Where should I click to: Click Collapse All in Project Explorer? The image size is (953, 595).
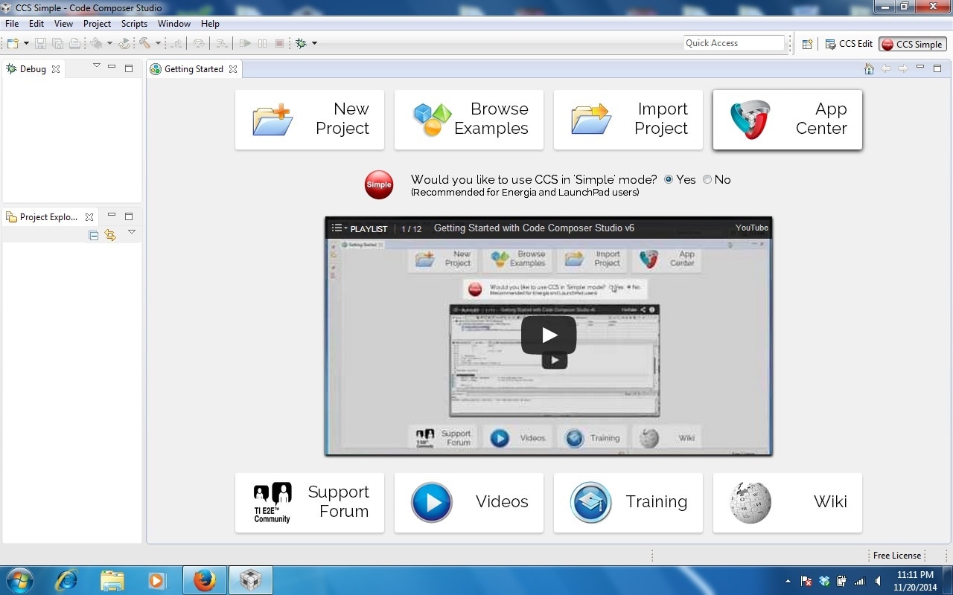click(x=94, y=236)
